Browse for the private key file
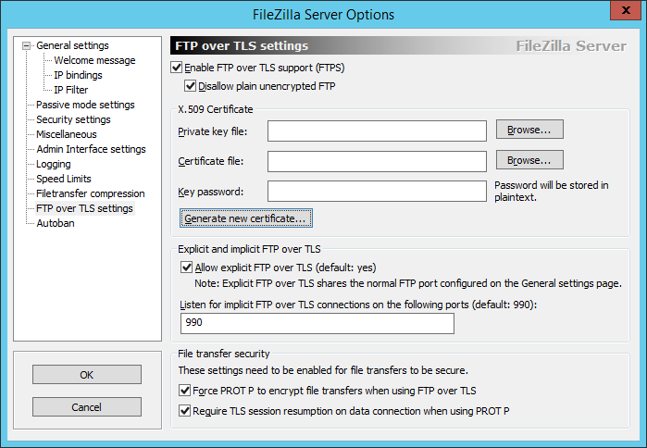647x448 pixels. 529,130
